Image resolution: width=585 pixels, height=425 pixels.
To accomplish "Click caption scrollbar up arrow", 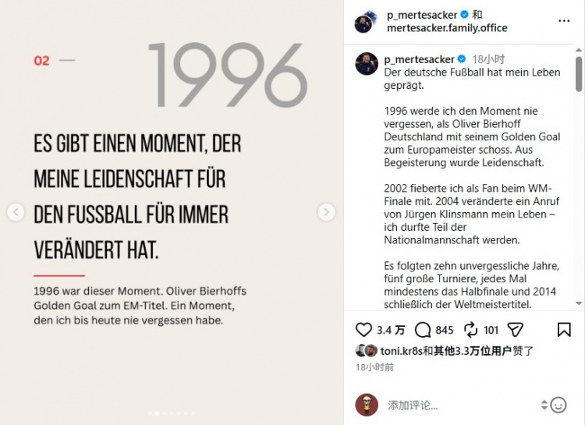I will (579, 50).
